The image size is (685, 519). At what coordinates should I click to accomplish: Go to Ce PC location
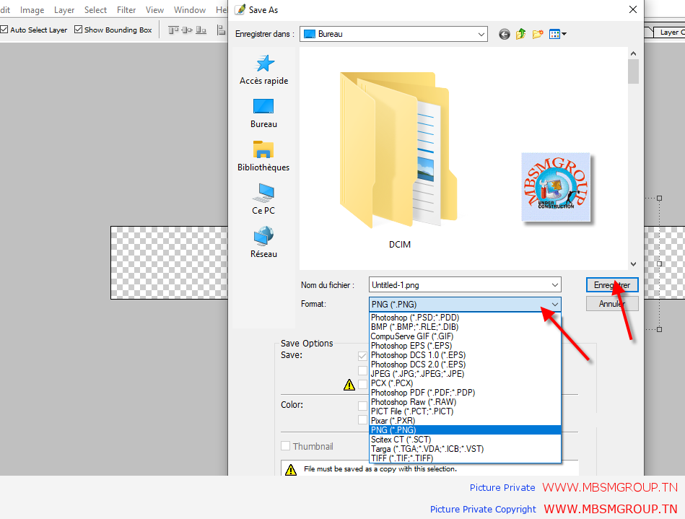(263, 200)
